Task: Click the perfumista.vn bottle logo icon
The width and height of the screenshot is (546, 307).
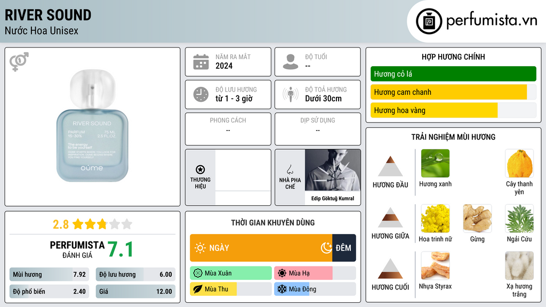Action: (x=429, y=21)
